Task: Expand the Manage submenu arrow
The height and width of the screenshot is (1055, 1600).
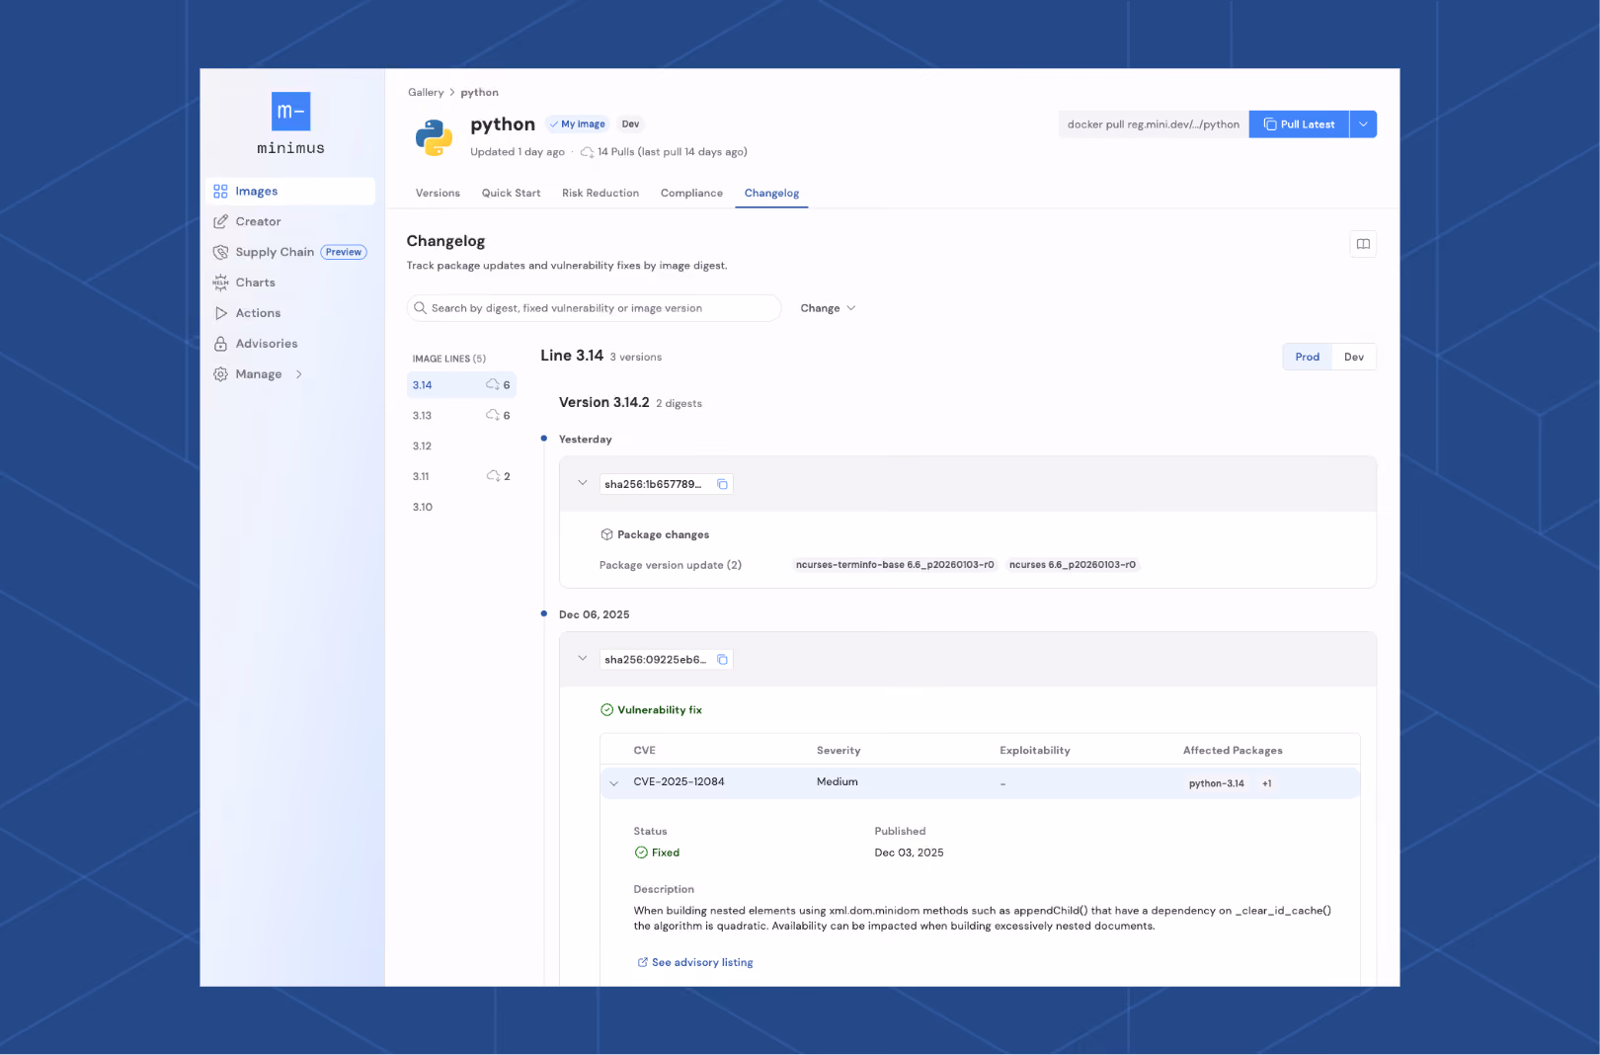Action: tap(299, 374)
